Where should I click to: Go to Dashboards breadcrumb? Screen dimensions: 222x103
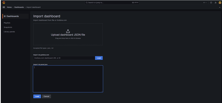pyautogui.click(x=19, y=7)
